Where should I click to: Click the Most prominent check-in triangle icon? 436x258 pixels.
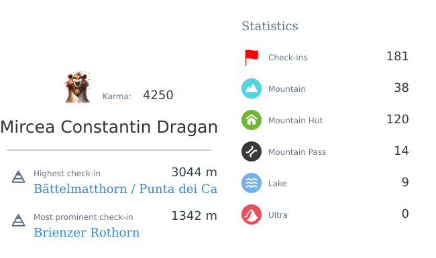[x=18, y=220]
